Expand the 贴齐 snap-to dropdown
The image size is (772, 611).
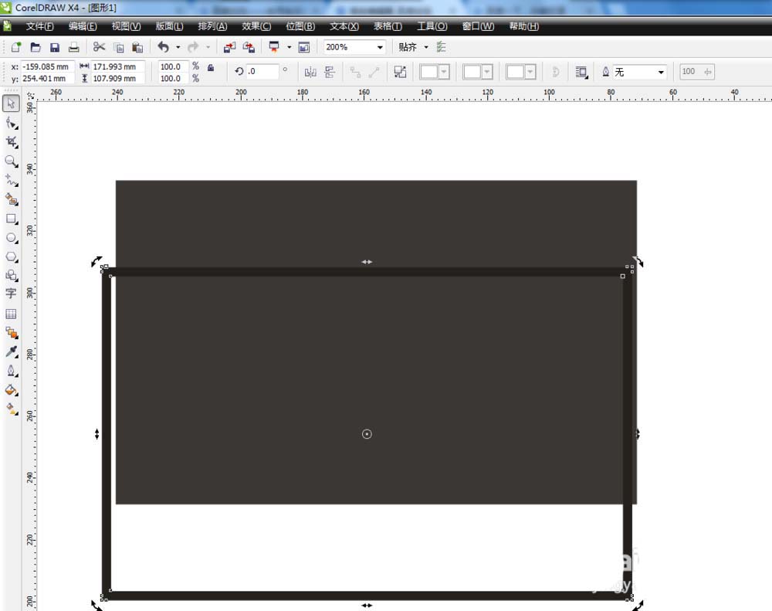click(x=426, y=47)
